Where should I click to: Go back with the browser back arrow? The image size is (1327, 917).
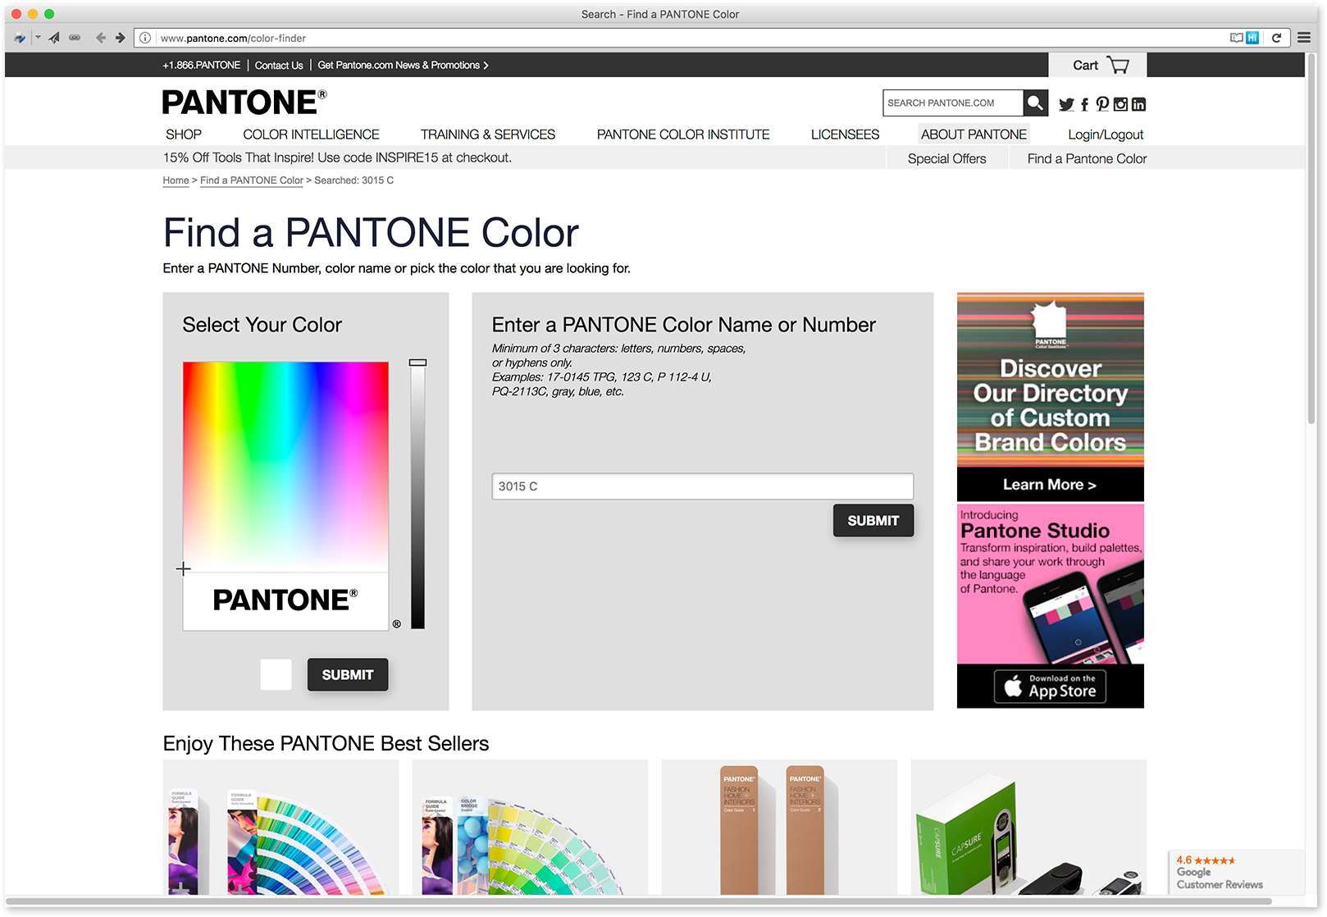101,38
